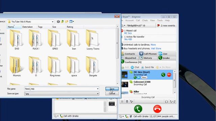216x121 pixels.
Task: Select the Caboose12388 incoming call row
Action: point(147,84)
